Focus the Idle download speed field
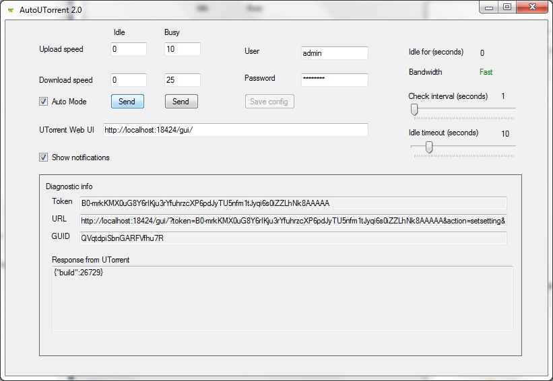This screenshot has height=381, width=553. 129,80
